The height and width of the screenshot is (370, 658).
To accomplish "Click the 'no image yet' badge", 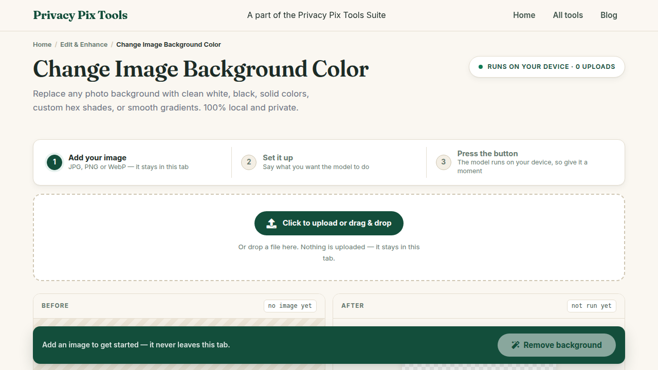I will pyautogui.click(x=290, y=306).
